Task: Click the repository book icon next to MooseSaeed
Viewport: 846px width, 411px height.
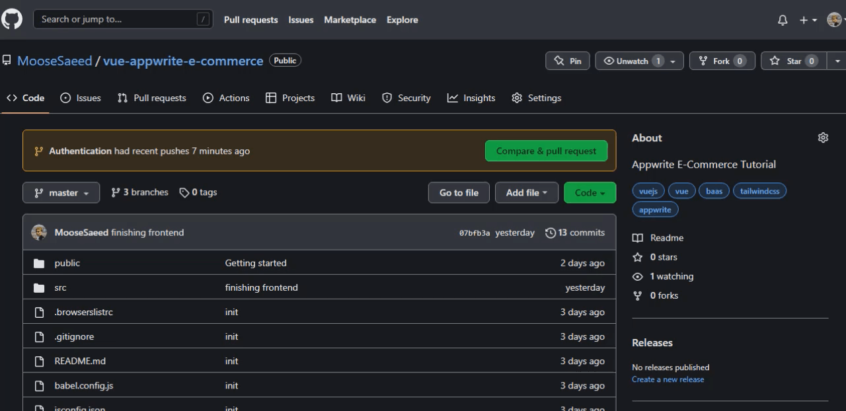Action: [x=7, y=60]
